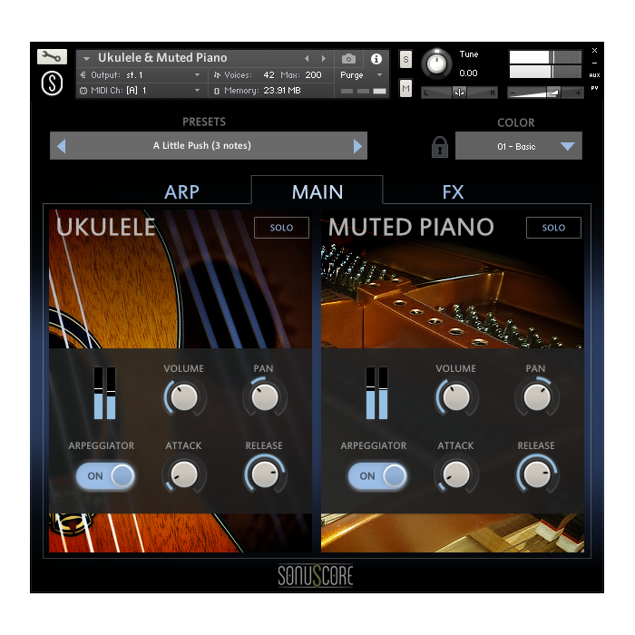Turn off the Ukulele arpeggiator switch

(105, 475)
